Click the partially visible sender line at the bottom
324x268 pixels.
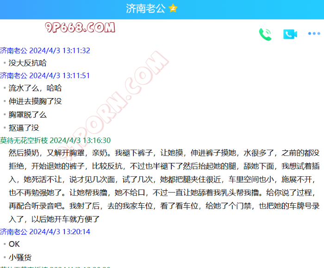(56, 267)
